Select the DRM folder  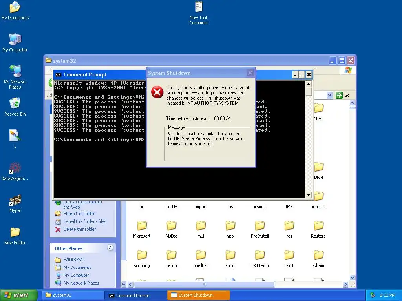(319, 171)
